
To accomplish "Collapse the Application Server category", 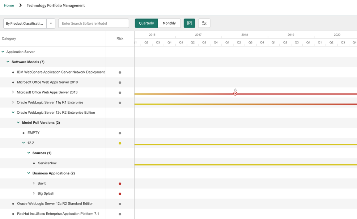I will pos(3,52).
